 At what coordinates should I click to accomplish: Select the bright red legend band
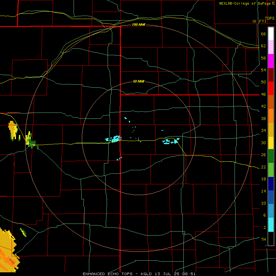click(271, 88)
